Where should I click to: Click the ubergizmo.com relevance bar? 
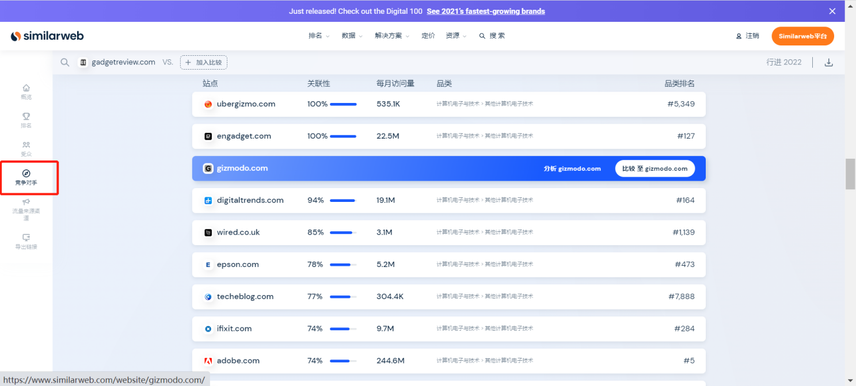point(343,104)
